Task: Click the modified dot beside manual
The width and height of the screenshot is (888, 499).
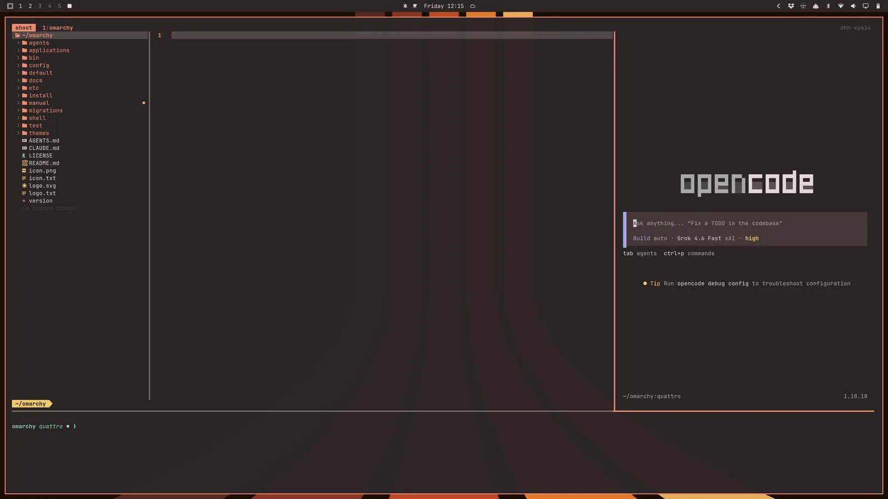Action: click(x=144, y=103)
